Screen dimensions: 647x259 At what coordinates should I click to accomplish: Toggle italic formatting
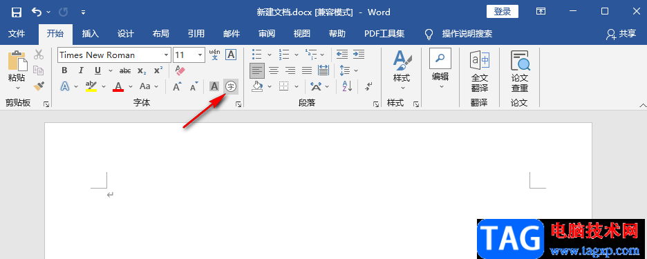pos(81,70)
